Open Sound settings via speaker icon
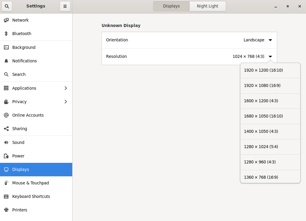The image size is (306, 221). click(6, 142)
